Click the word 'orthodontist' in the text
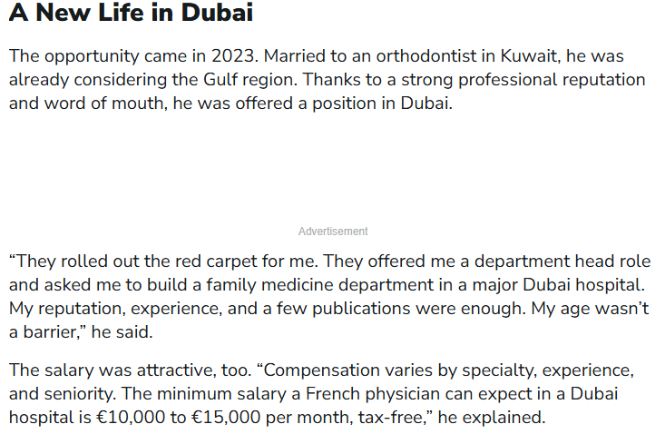 click(x=426, y=56)
